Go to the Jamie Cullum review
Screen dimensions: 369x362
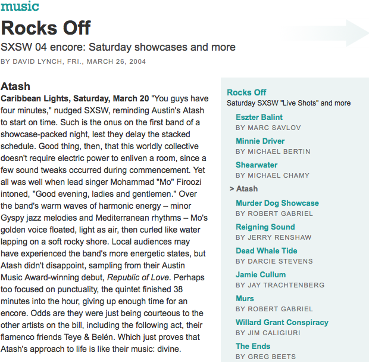[261, 275]
